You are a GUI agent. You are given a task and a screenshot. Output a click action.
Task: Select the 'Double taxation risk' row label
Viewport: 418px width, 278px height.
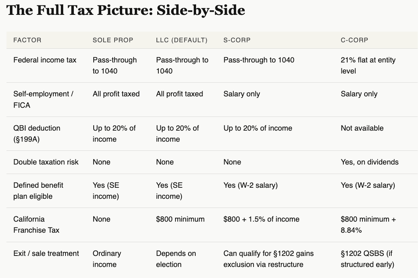[x=46, y=162]
